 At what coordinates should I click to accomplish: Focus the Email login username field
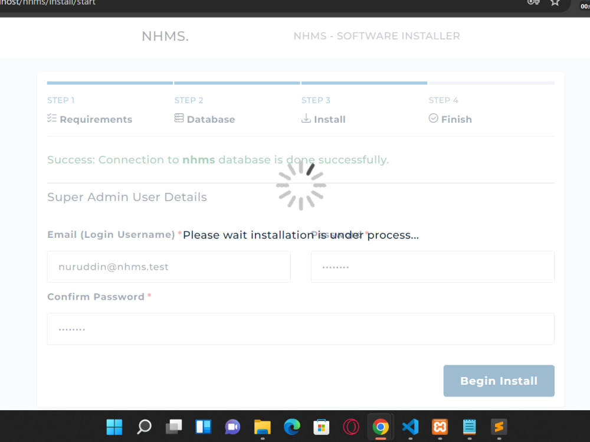coord(169,267)
